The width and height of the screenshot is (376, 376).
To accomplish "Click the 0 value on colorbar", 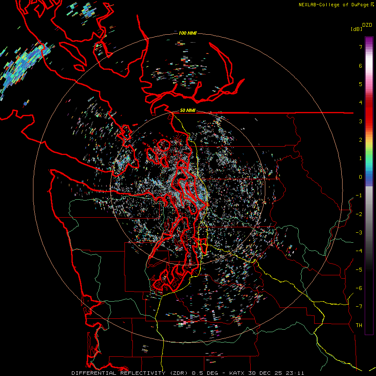I will (x=361, y=177).
